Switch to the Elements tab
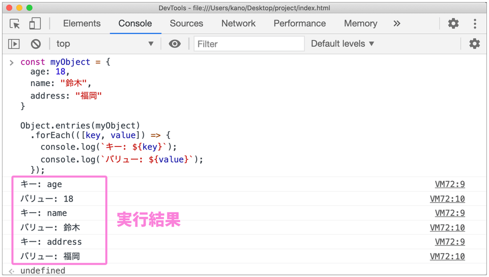 pyautogui.click(x=81, y=23)
